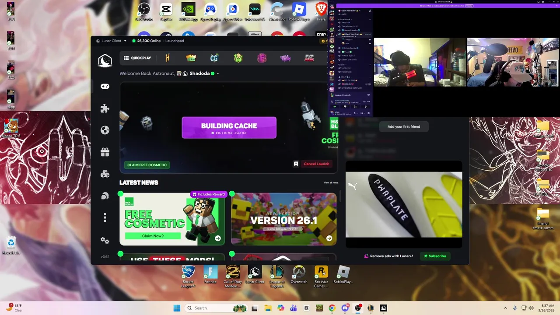
Task: Select the PvP Club server icon
Action: [309, 58]
